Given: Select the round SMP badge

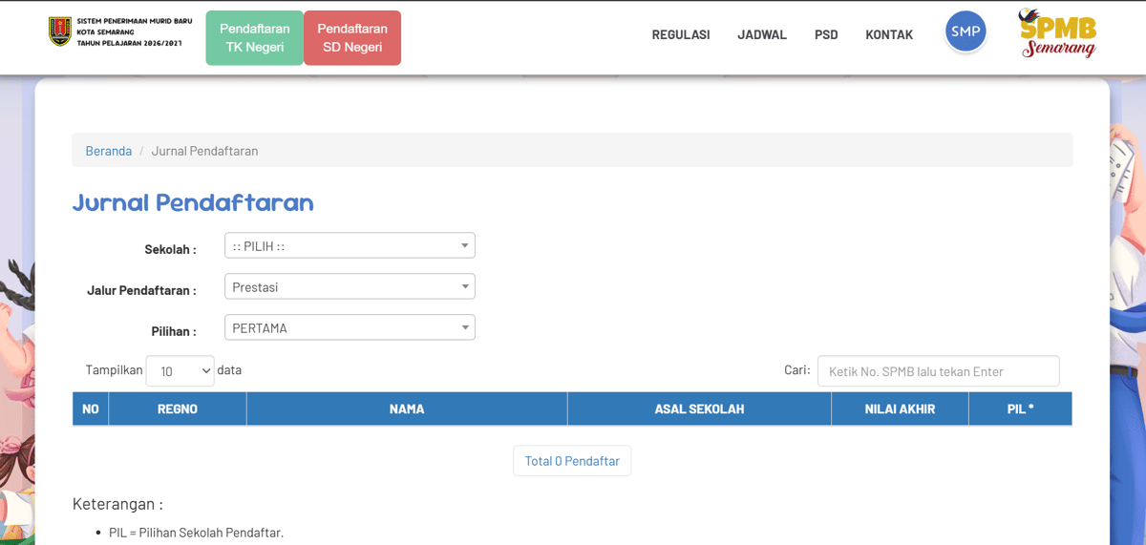Looking at the screenshot, I should 966,31.
